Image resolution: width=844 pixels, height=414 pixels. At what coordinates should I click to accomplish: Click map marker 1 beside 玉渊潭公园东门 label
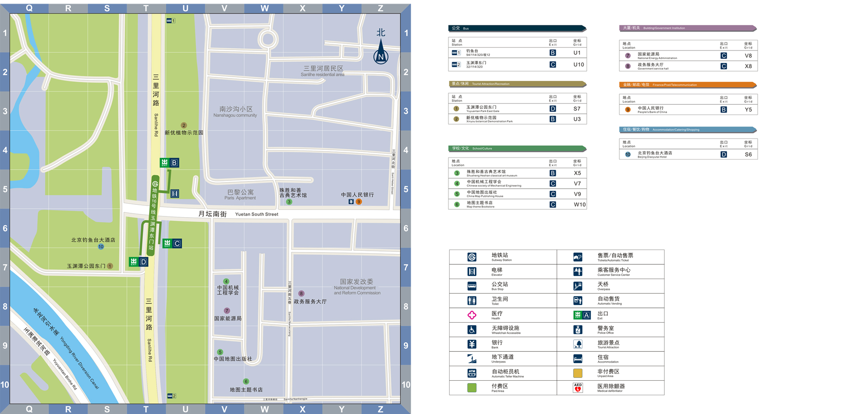tap(110, 266)
